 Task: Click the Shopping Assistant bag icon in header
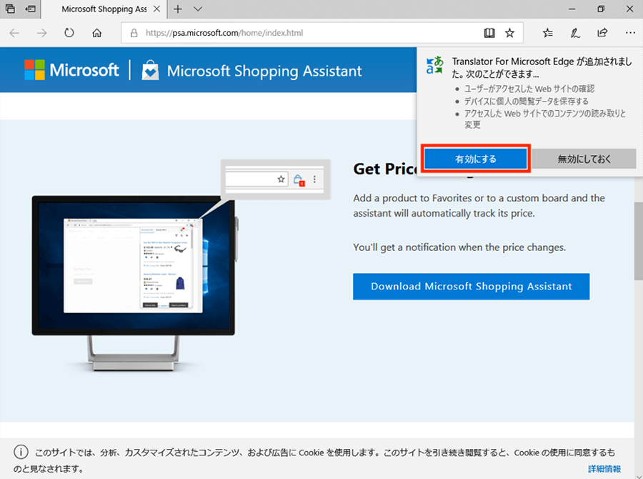[x=150, y=70]
